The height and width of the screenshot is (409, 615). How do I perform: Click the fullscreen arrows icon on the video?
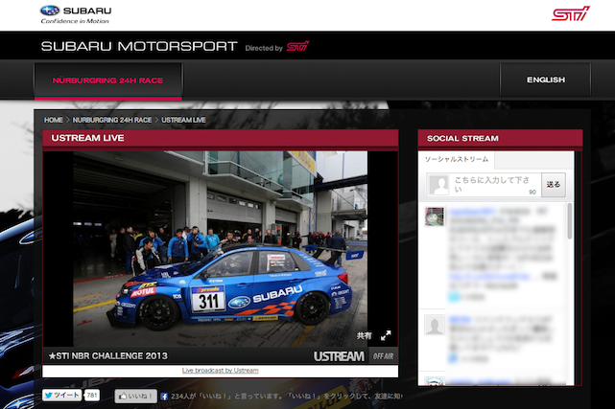point(386,336)
